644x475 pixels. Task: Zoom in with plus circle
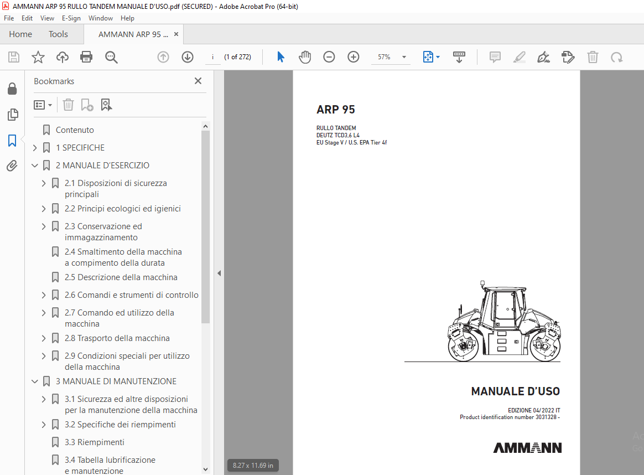pos(353,57)
